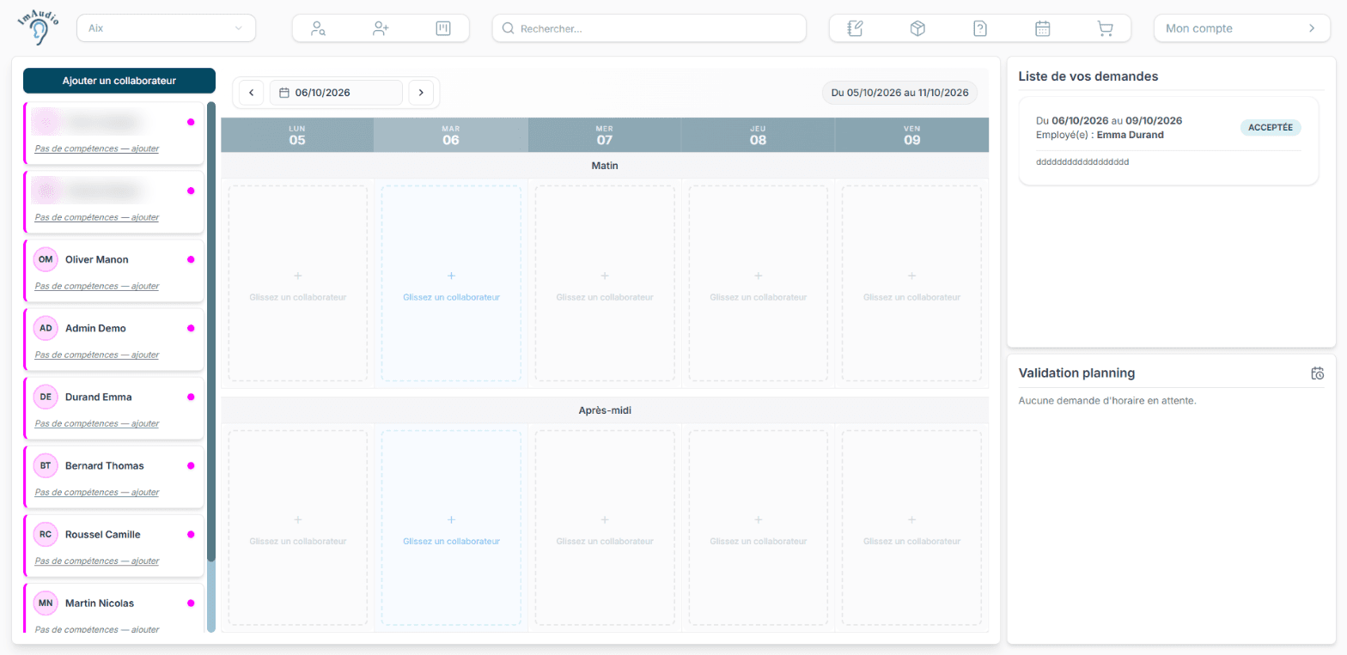Image resolution: width=1347 pixels, height=655 pixels.
Task: Click the add user icon
Action: [381, 28]
